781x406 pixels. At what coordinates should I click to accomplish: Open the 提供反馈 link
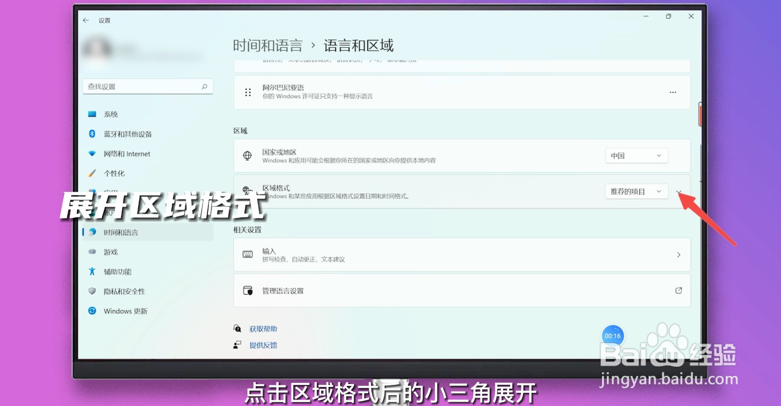pos(263,345)
